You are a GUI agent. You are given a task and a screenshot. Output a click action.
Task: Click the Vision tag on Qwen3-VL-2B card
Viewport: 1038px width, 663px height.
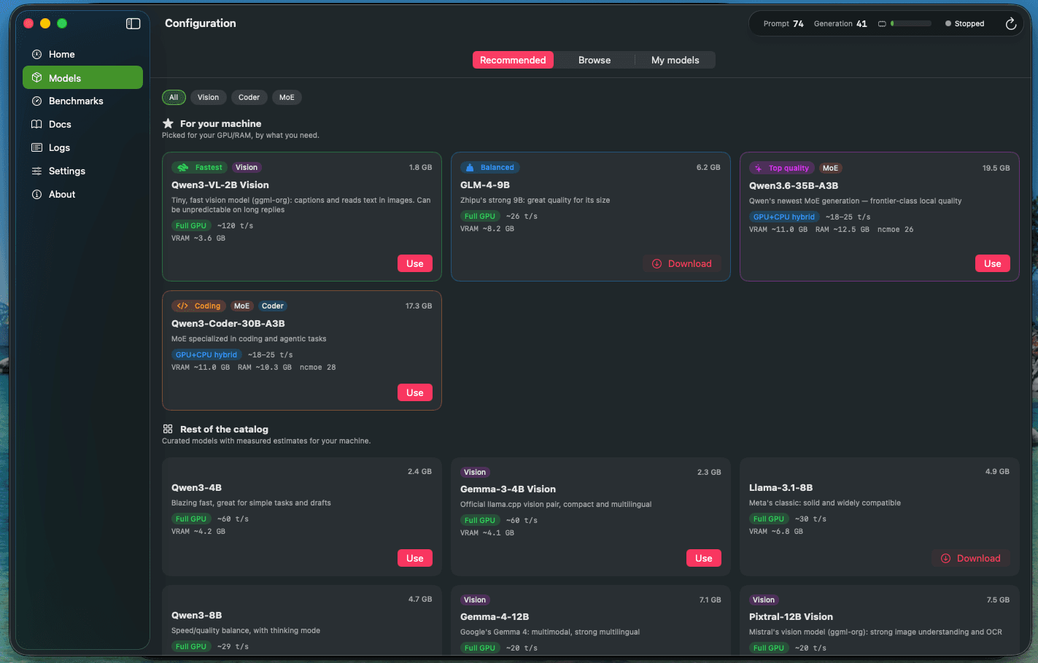tap(247, 167)
